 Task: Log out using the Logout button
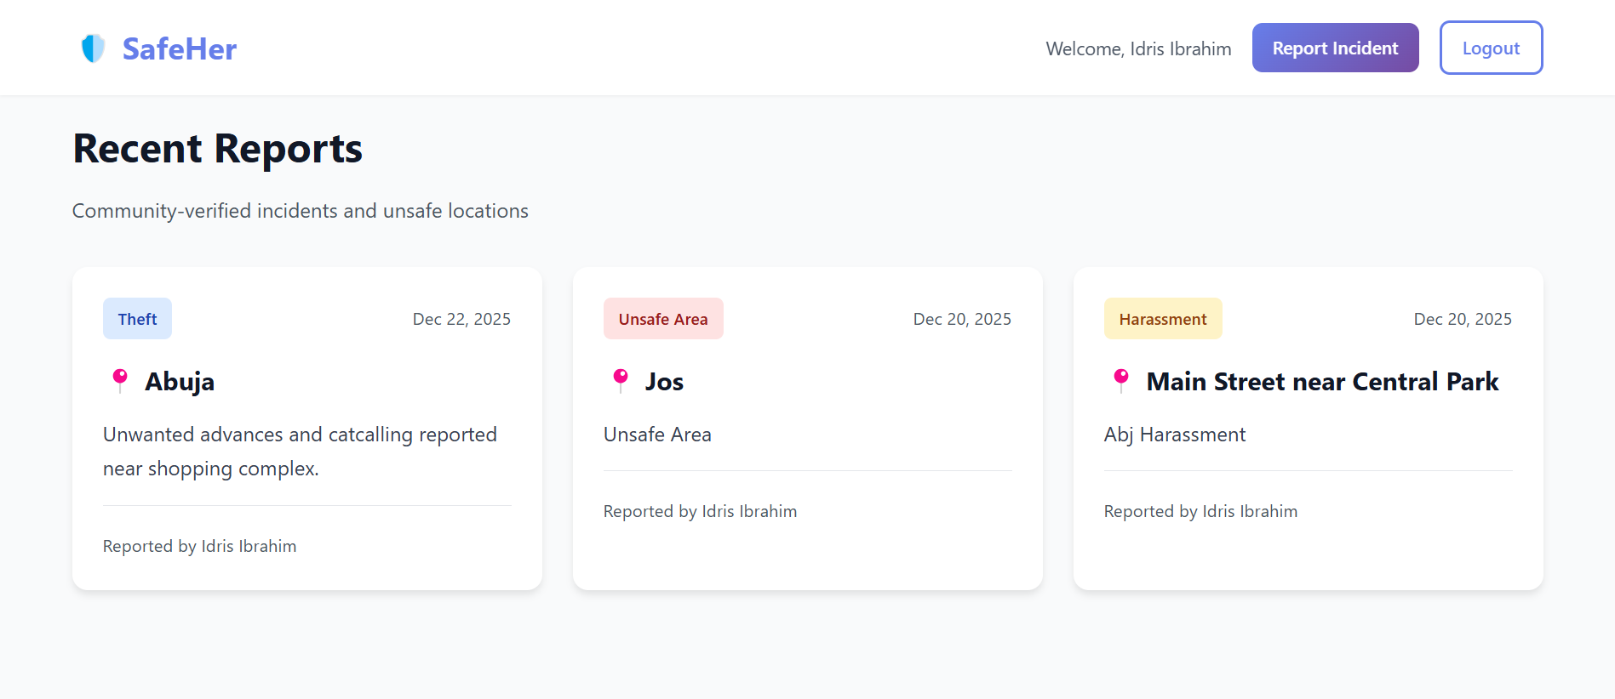[x=1491, y=48]
